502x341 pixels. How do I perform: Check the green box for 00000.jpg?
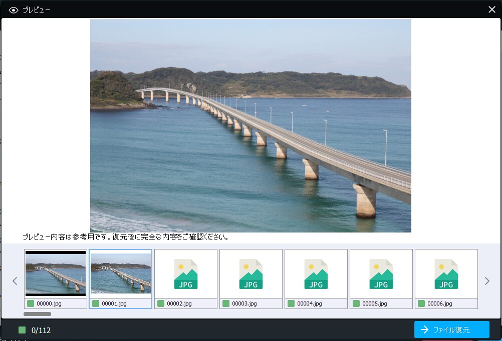pos(31,303)
